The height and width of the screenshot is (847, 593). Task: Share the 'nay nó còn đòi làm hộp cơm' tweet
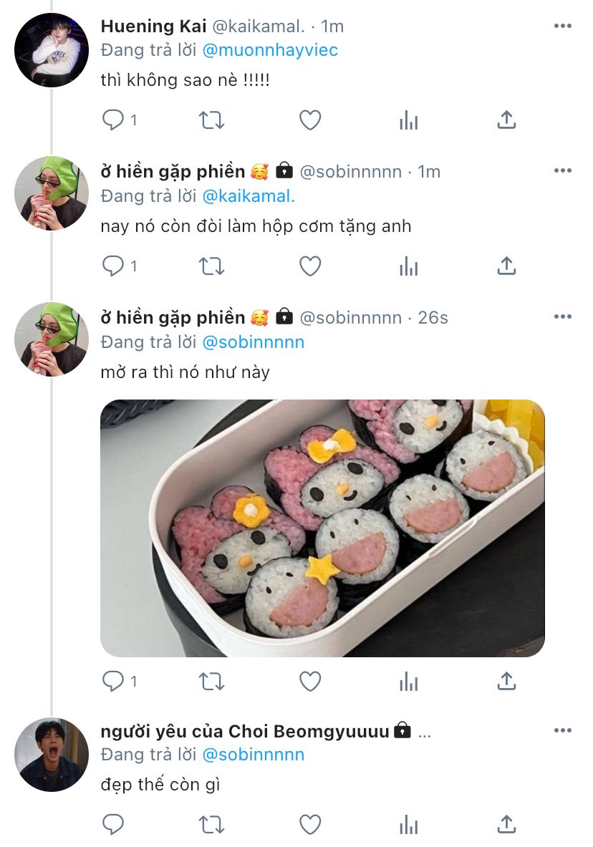[506, 266]
